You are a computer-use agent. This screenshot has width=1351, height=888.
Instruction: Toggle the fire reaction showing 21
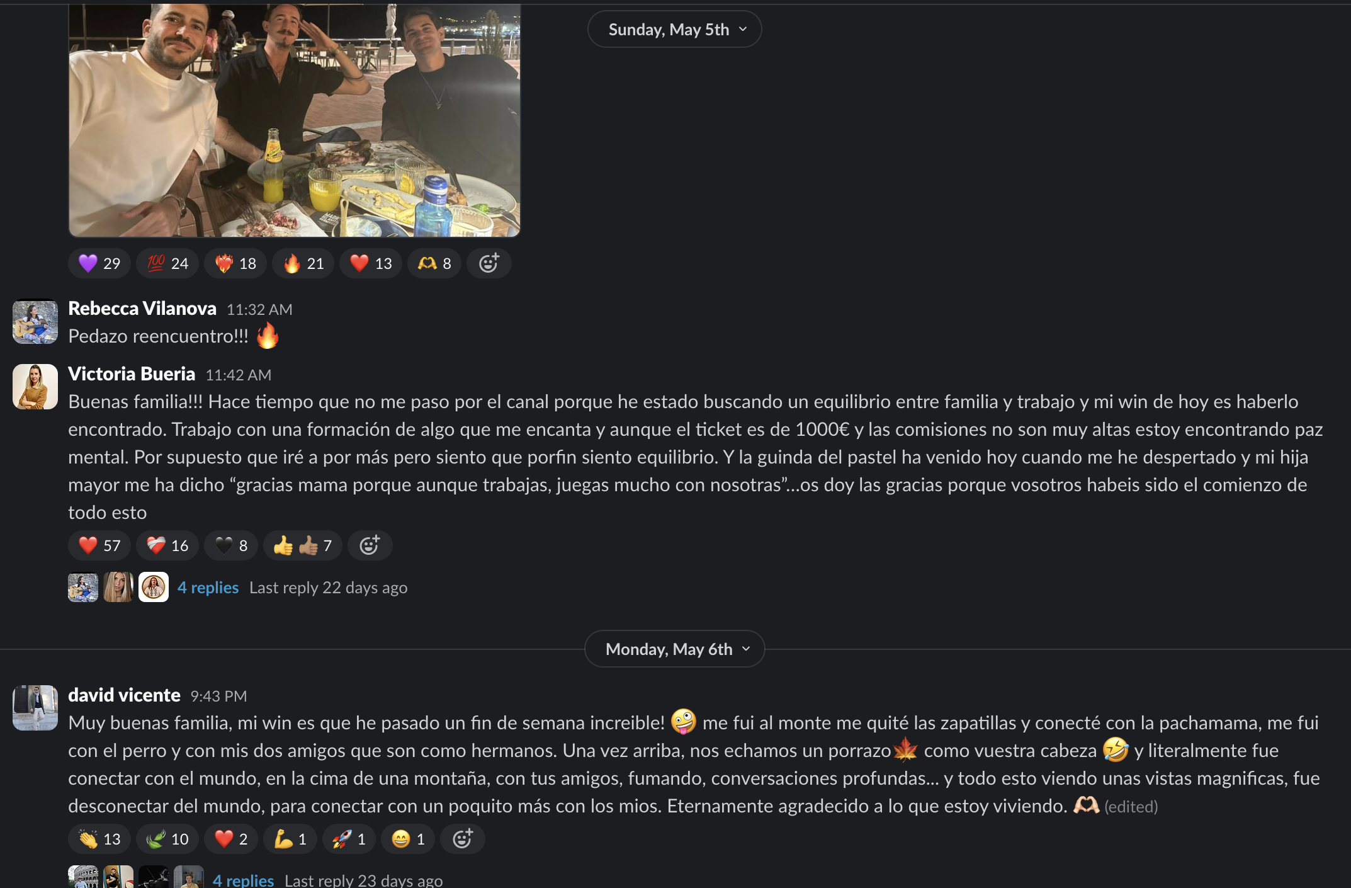(x=303, y=263)
